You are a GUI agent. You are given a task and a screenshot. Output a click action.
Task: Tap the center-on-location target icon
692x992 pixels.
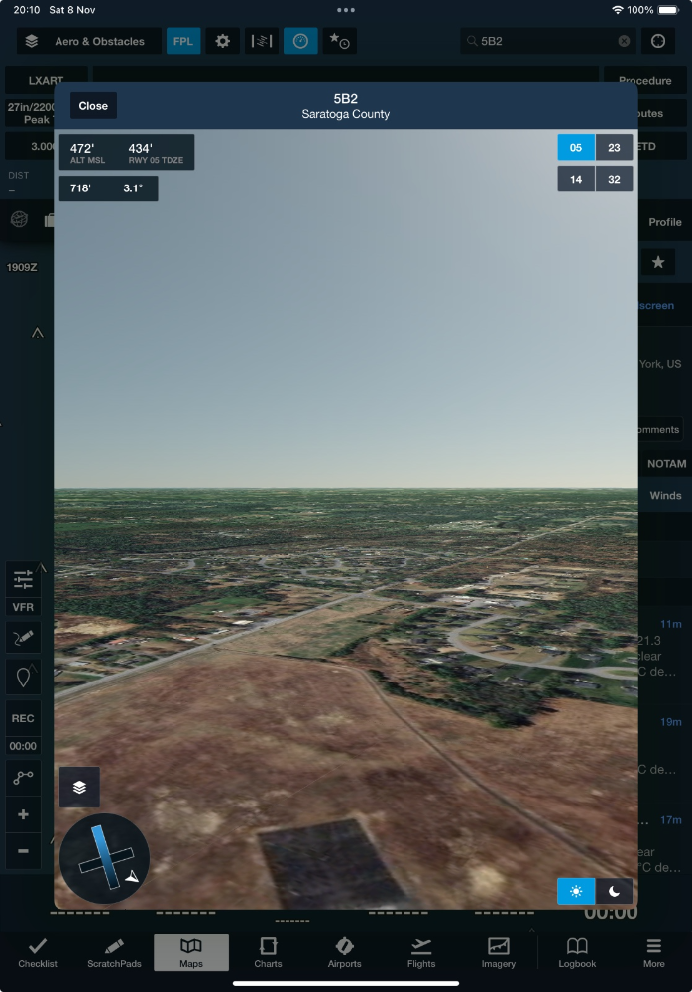[x=657, y=41]
